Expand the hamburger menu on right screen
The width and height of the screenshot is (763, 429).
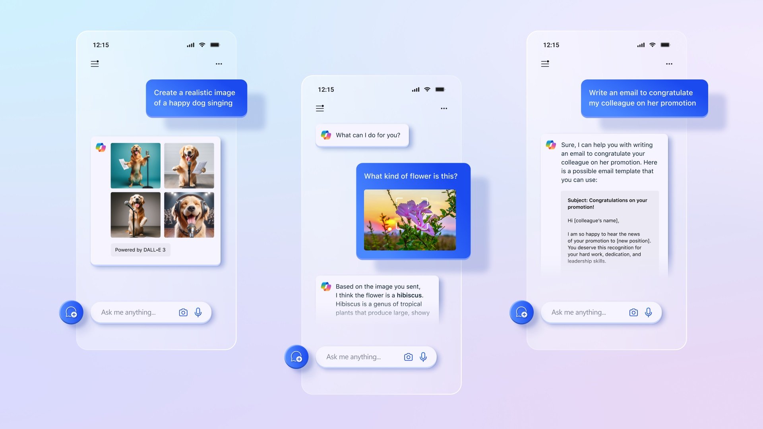(545, 63)
